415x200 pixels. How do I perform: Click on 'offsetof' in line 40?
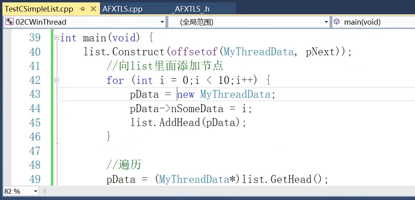coord(194,52)
